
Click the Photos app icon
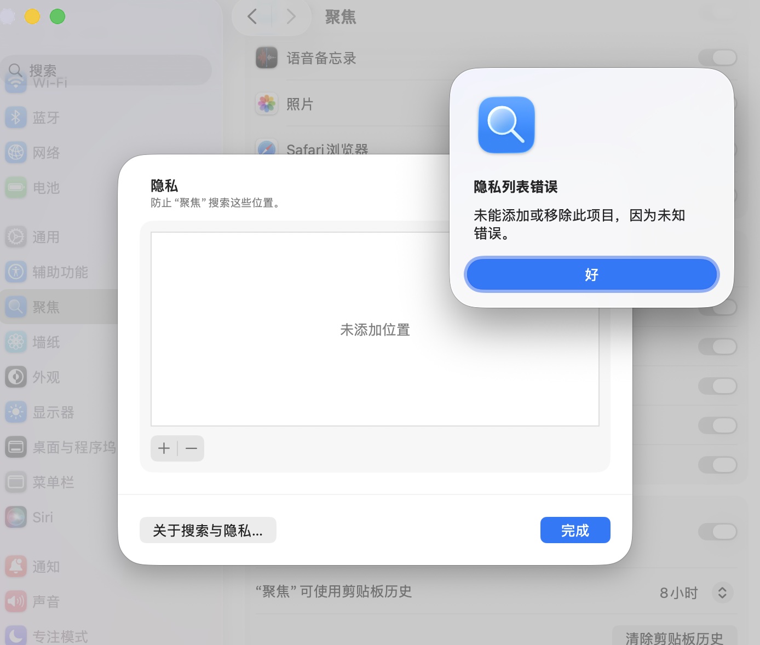point(267,103)
